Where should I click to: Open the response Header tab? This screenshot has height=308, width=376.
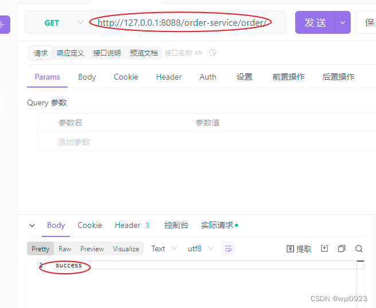tap(132, 225)
